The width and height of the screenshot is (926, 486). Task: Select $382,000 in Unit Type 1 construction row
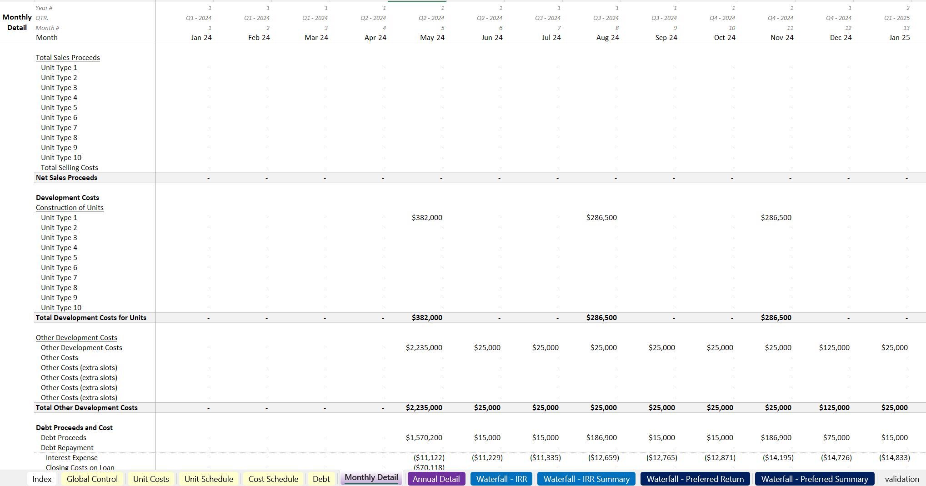(x=427, y=218)
